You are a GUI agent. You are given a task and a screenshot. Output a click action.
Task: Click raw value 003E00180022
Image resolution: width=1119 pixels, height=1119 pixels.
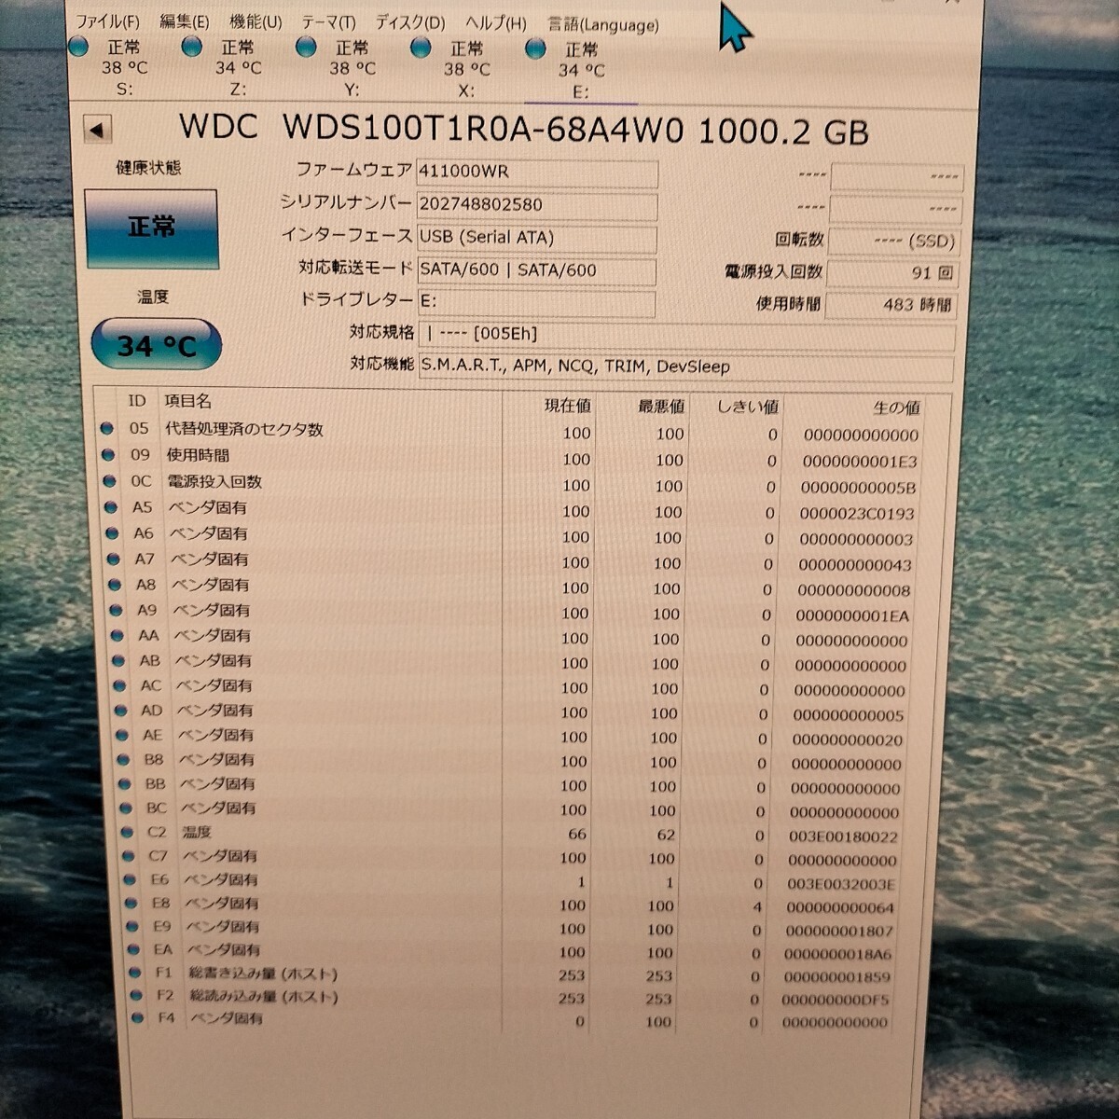coord(844,836)
